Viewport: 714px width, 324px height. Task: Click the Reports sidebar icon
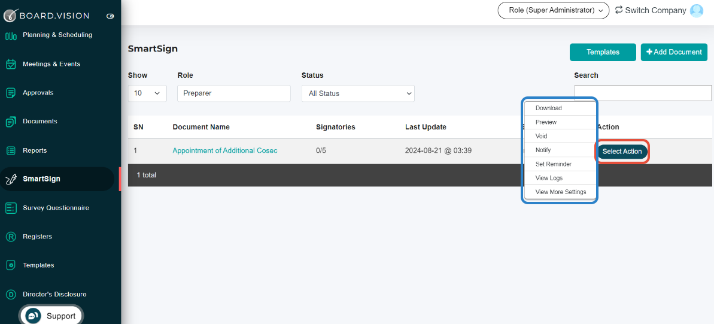click(x=11, y=150)
